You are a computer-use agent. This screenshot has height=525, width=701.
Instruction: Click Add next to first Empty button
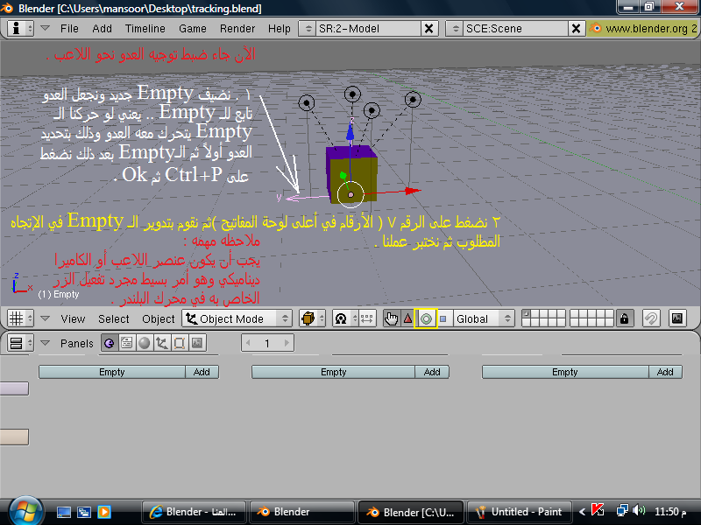coord(202,372)
